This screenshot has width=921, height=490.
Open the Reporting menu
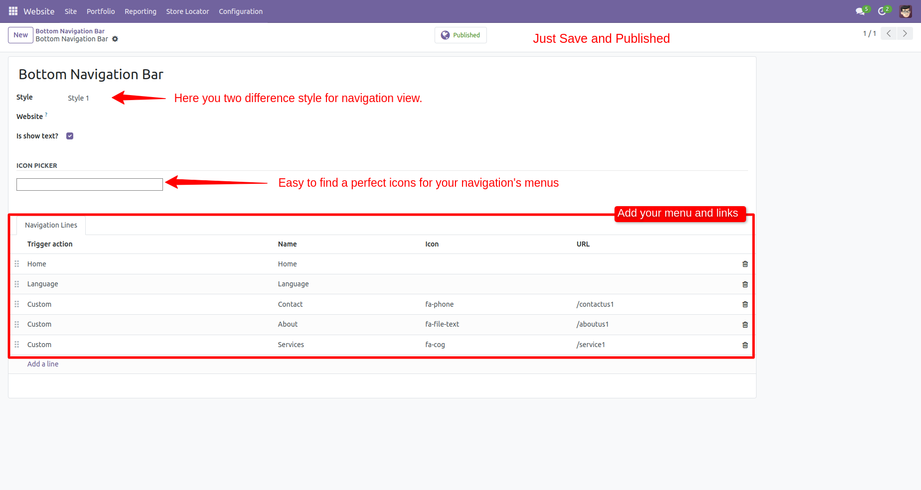coord(140,11)
